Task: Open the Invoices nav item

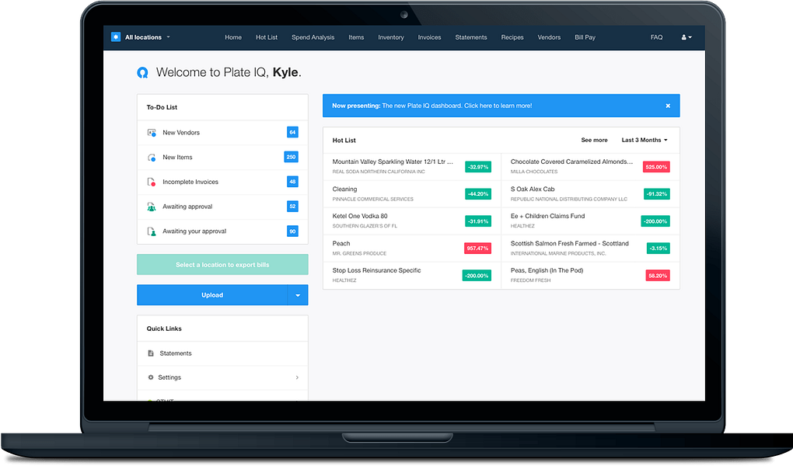Action: (x=429, y=37)
